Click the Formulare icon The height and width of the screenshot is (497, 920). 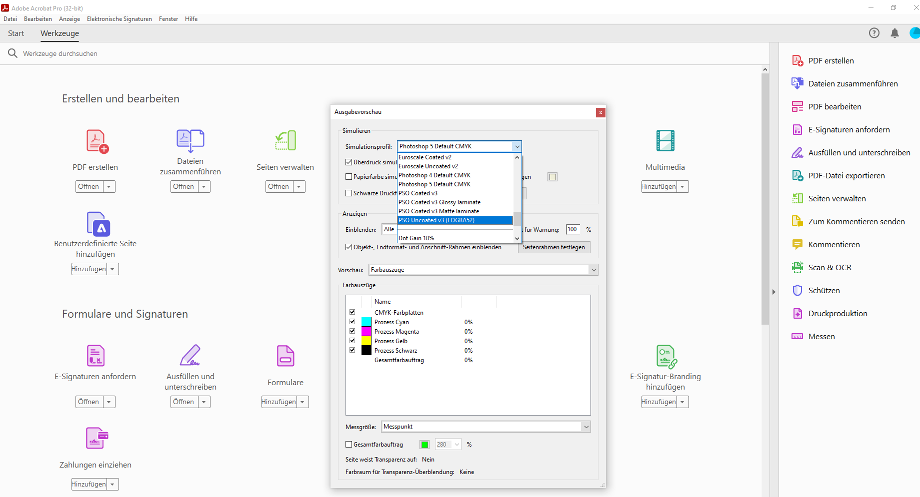(x=285, y=356)
